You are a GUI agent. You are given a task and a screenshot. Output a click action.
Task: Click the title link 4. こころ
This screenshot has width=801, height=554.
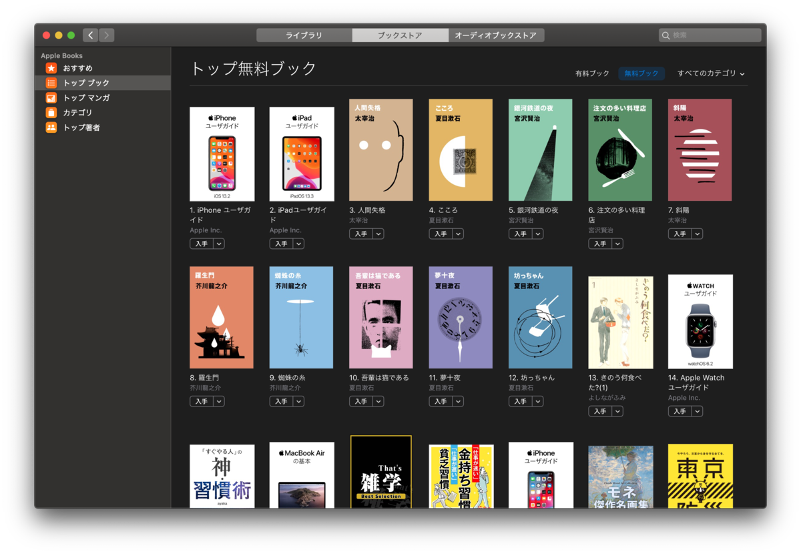[443, 210]
